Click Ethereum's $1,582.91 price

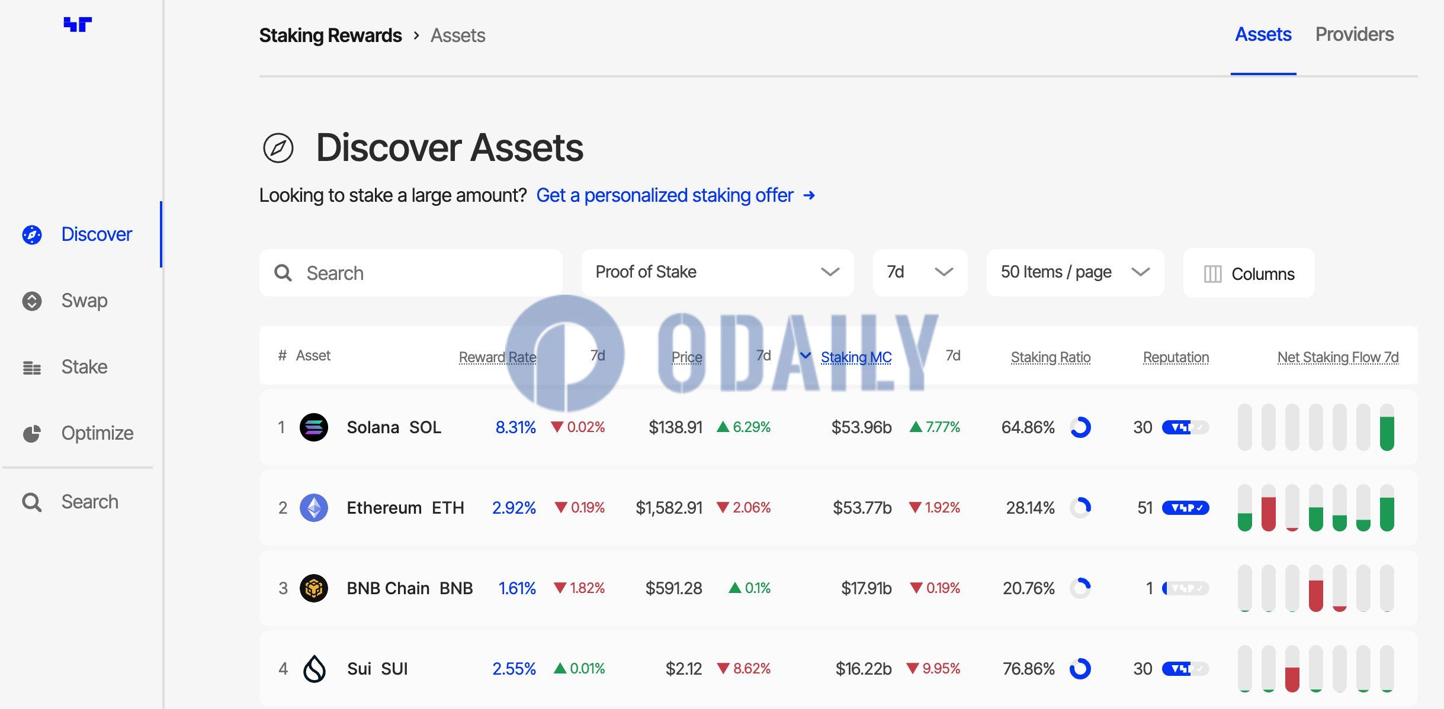pyautogui.click(x=669, y=508)
